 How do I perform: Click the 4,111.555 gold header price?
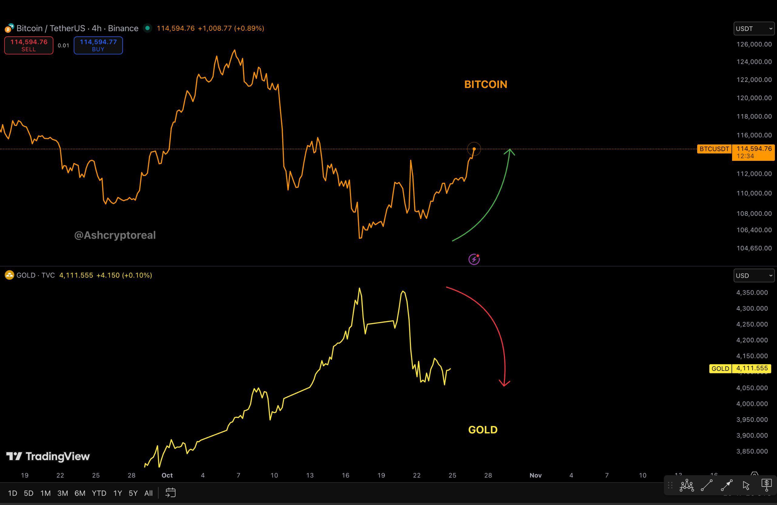(x=76, y=275)
